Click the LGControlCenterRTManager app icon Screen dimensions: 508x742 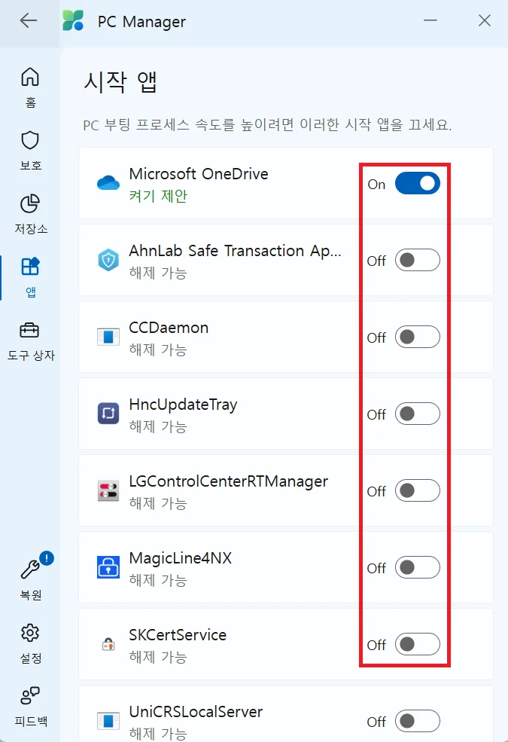[108, 490]
